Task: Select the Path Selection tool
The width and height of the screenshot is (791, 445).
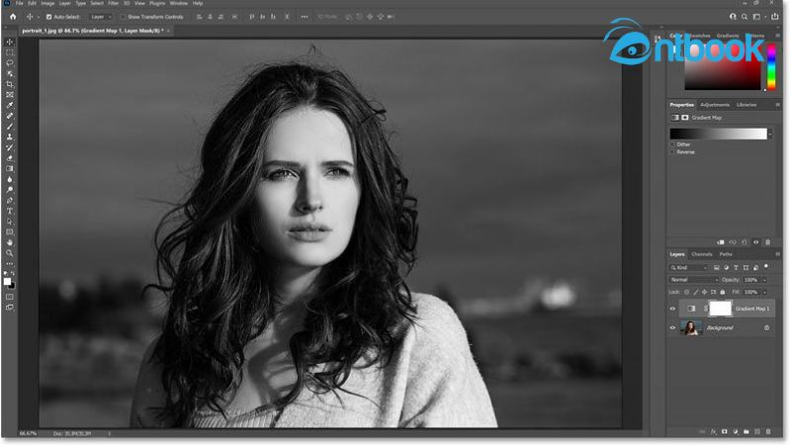Action: [10, 222]
